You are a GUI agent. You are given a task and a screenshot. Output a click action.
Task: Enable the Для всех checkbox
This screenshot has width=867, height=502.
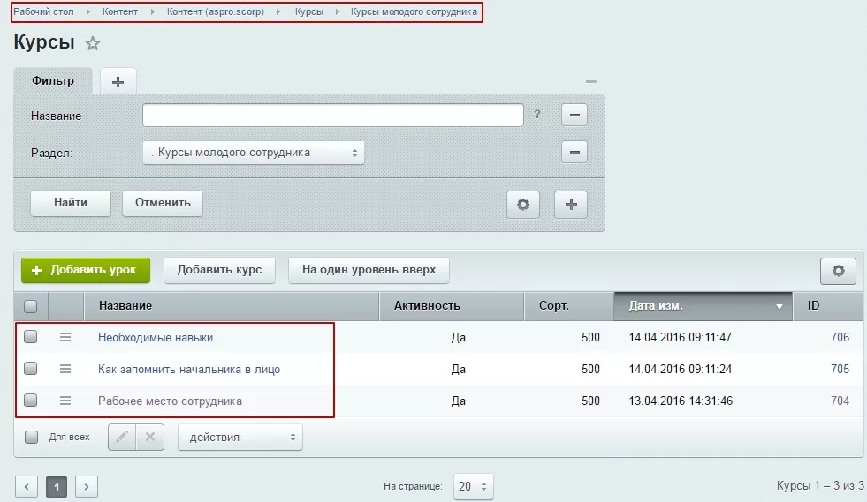point(32,437)
